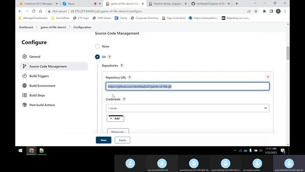
Task: Share this page icon in address bar
Action: (x=249, y=11)
